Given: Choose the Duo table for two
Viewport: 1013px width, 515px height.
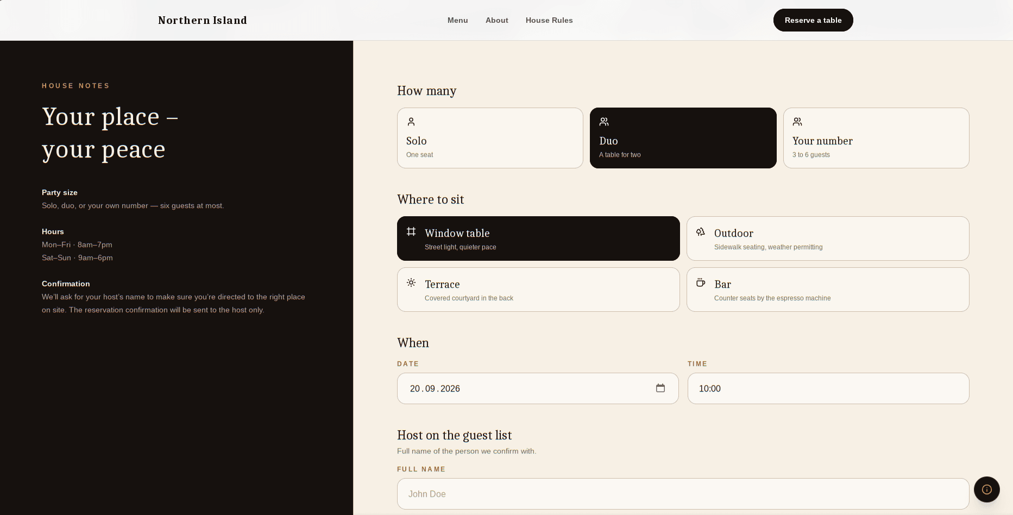Looking at the screenshot, I should (683, 138).
